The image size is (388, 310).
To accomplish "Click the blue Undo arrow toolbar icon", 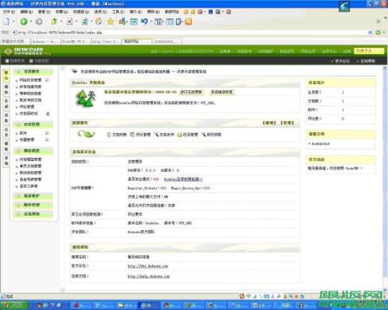I will [x=145, y=21].
